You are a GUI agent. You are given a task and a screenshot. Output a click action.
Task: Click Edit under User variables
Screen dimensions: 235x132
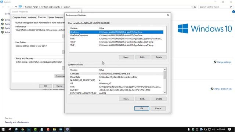[x=143, y=57]
